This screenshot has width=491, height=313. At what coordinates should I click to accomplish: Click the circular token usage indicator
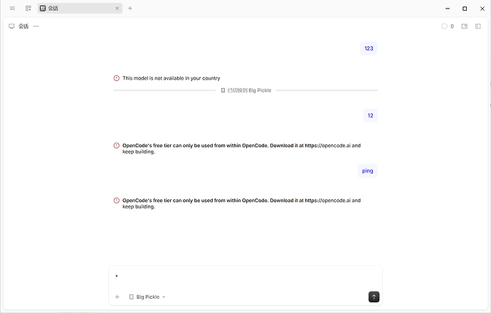[x=444, y=26]
